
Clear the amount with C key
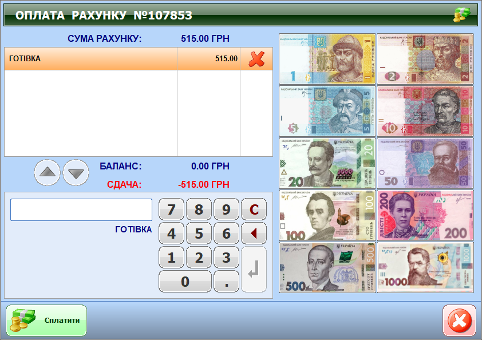point(254,210)
